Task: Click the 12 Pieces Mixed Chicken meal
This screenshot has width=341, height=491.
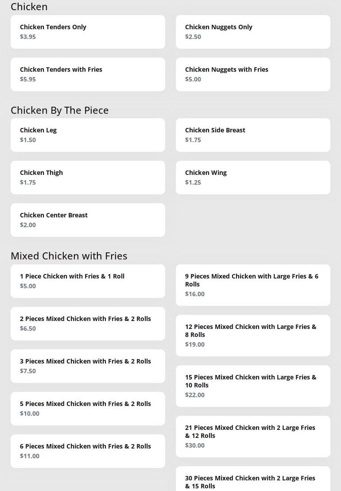Action: [x=253, y=336]
